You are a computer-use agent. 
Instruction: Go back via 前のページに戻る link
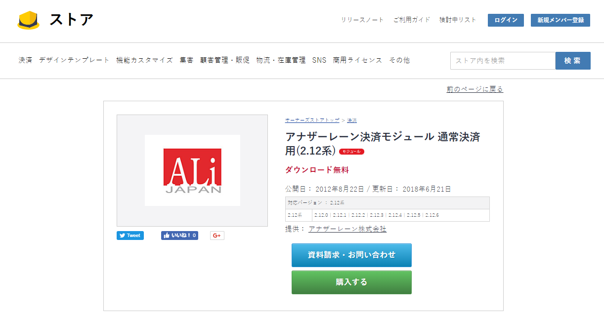[x=475, y=89]
